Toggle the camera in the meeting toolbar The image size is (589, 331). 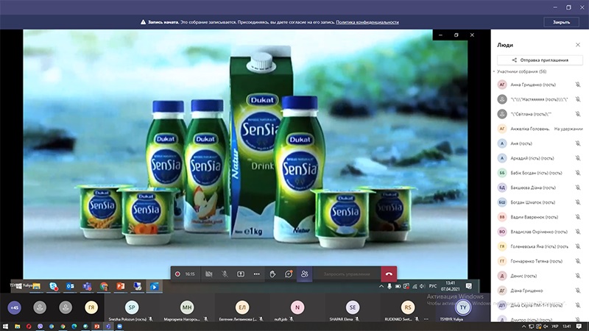[209, 274]
